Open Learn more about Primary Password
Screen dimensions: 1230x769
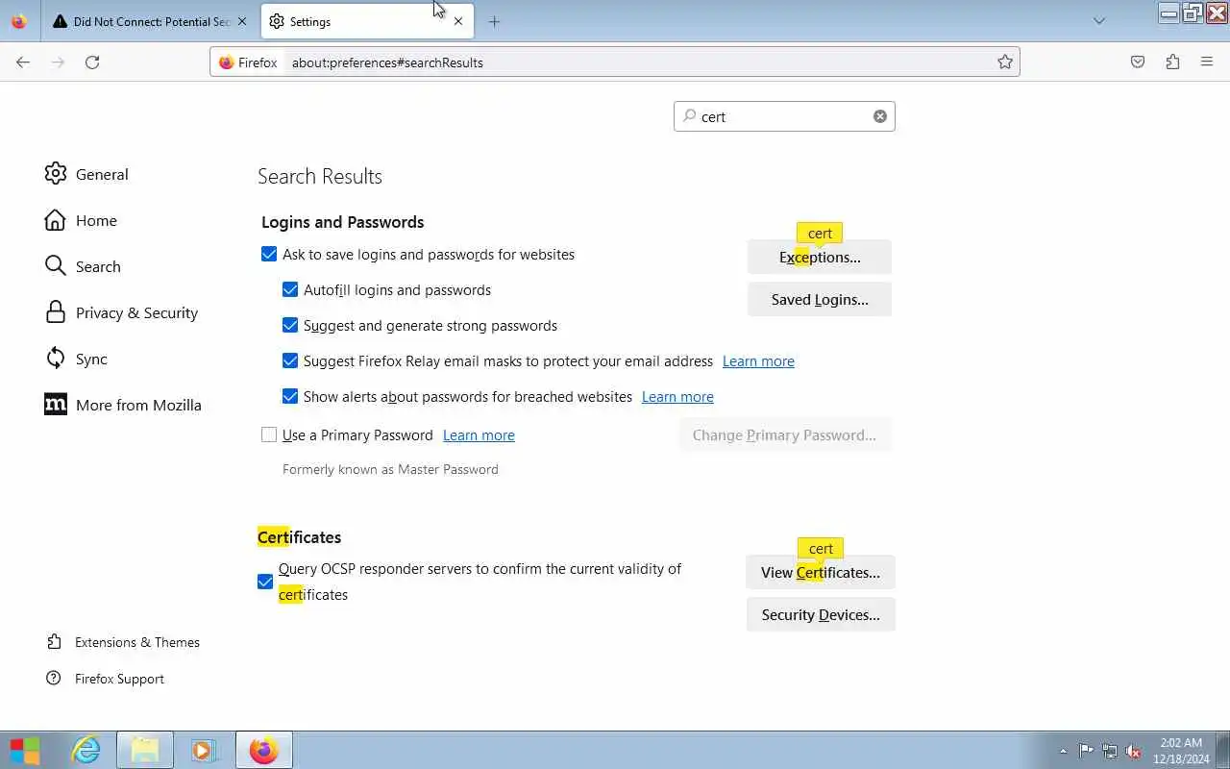pyautogui.click(x=479, y=435)
